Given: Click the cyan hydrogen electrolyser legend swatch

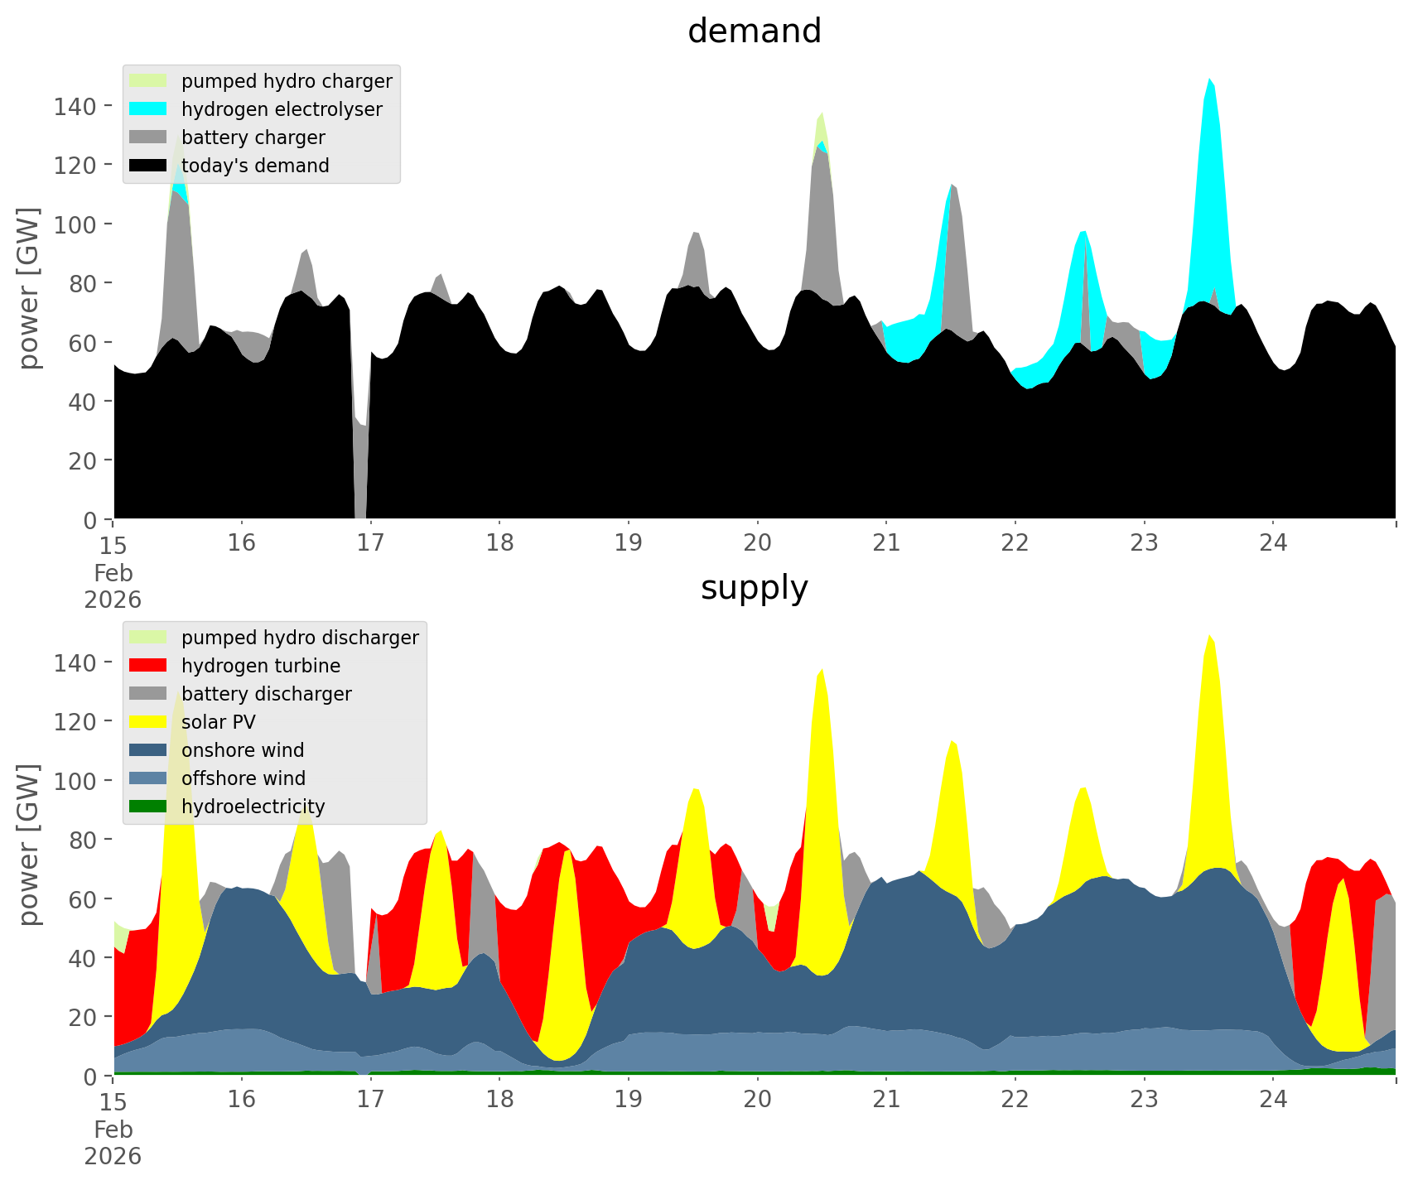Looking at the screenshot, I should (148, 109).
